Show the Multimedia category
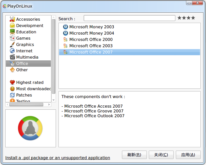Image resolution: width=206 pixels, height=165 pixels. pyautogui.click(x=27, y=57)
